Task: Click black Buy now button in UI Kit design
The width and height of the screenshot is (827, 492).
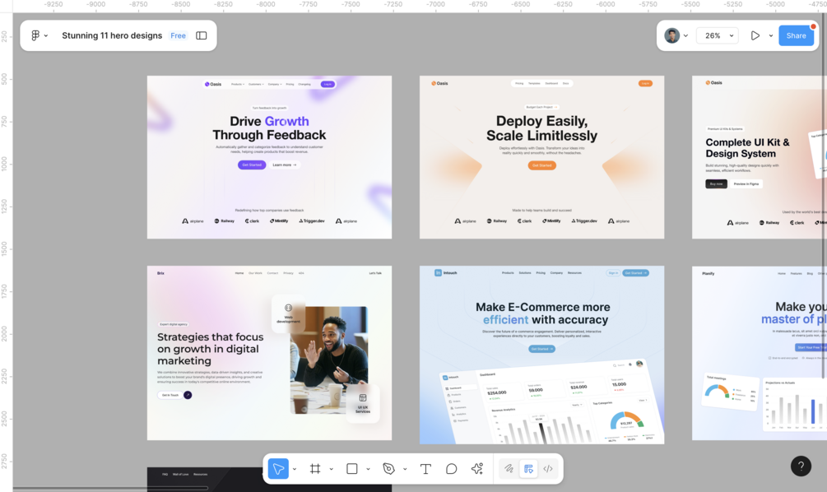Action: [716, 184]
